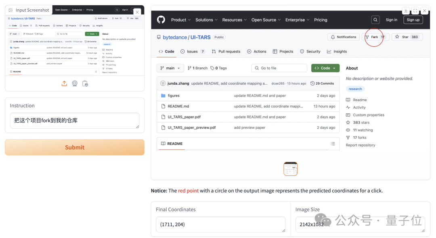Expand Enterprise menu in large output image
This screenshot has width=436, height=238.
pos(297,20)
